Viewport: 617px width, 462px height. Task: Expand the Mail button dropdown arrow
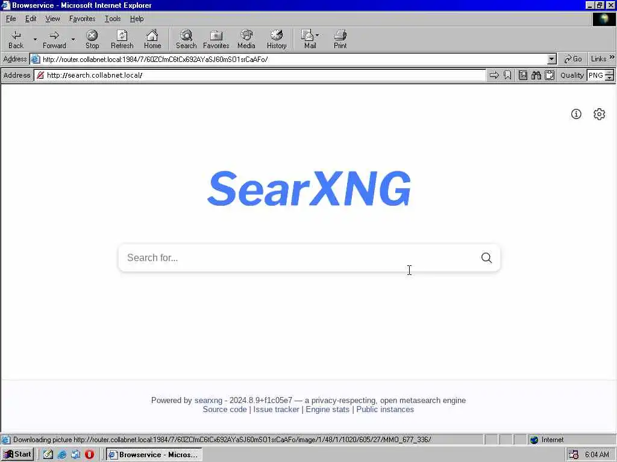pos(317,35)
